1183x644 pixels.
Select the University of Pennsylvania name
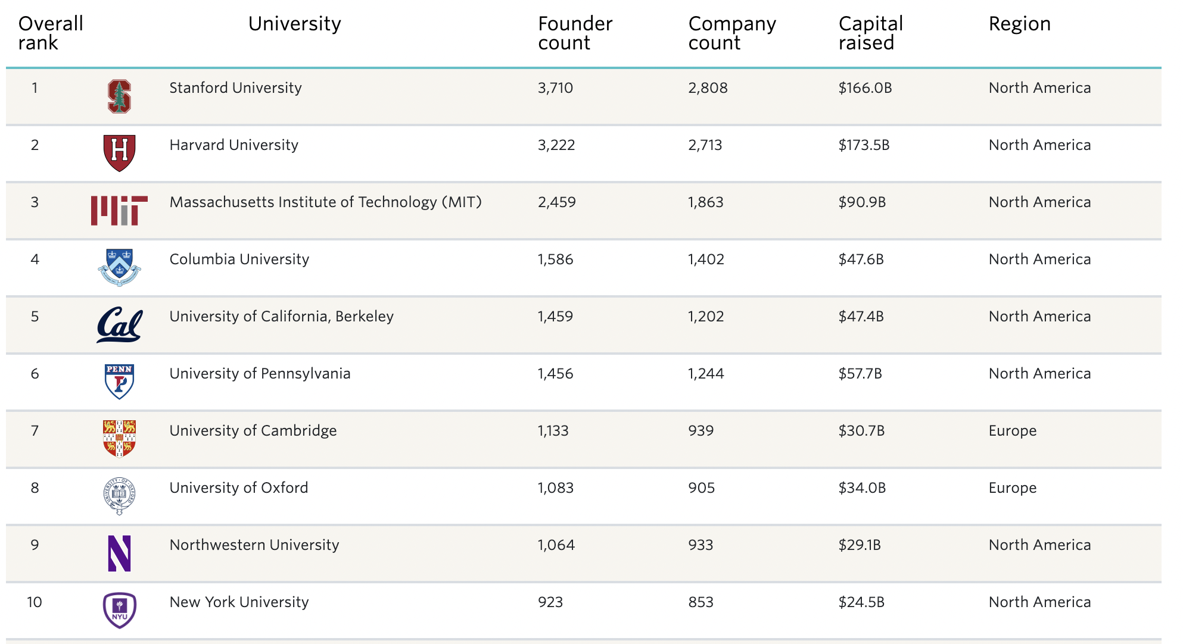[260, 374]
